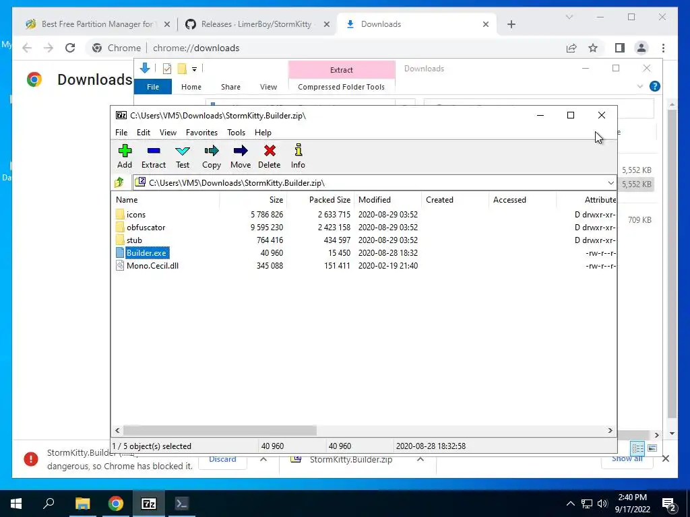The height and width of the screenshot is (517, 690).
Task: Switch to Releases LimerBoy/StormKitty tab
Action: tap(257, 24)
